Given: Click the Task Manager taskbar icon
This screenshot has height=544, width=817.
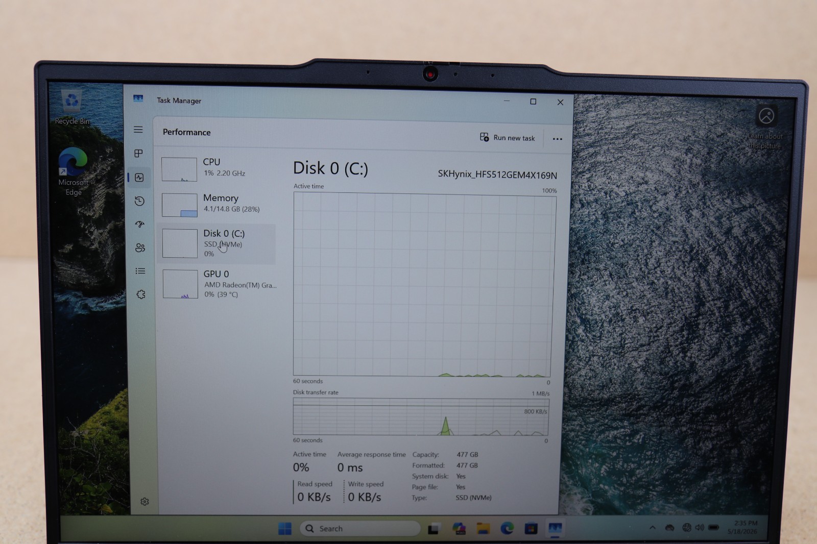Looking at the screenshot, I should click(555, 528).
